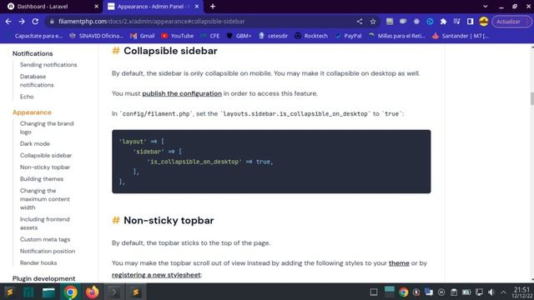Select the Appearance section heading
Screen dimensions: 534x300
point(32,112)
